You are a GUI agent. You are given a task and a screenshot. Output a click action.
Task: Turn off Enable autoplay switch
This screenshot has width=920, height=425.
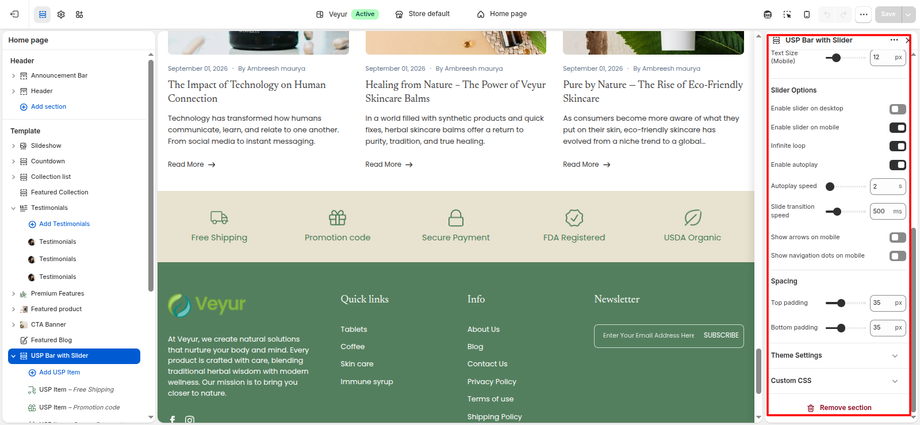[898, 165]
